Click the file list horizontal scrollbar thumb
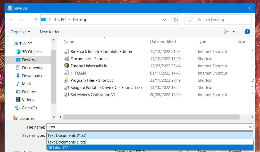This screenshot has width=260, height=152. (151, 117)
